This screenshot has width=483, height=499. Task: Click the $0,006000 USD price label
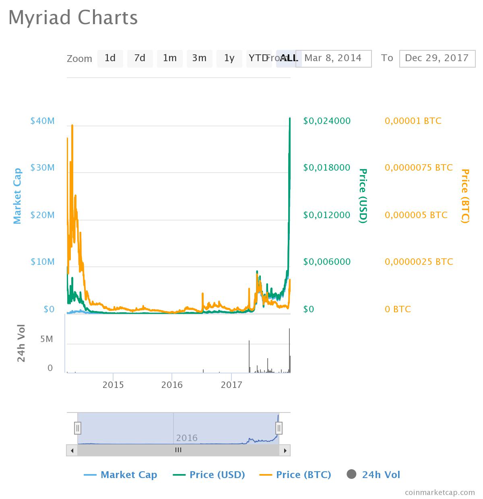[x=327, y=262]
